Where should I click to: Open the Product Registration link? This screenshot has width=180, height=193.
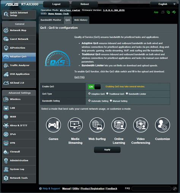[93, 188]
